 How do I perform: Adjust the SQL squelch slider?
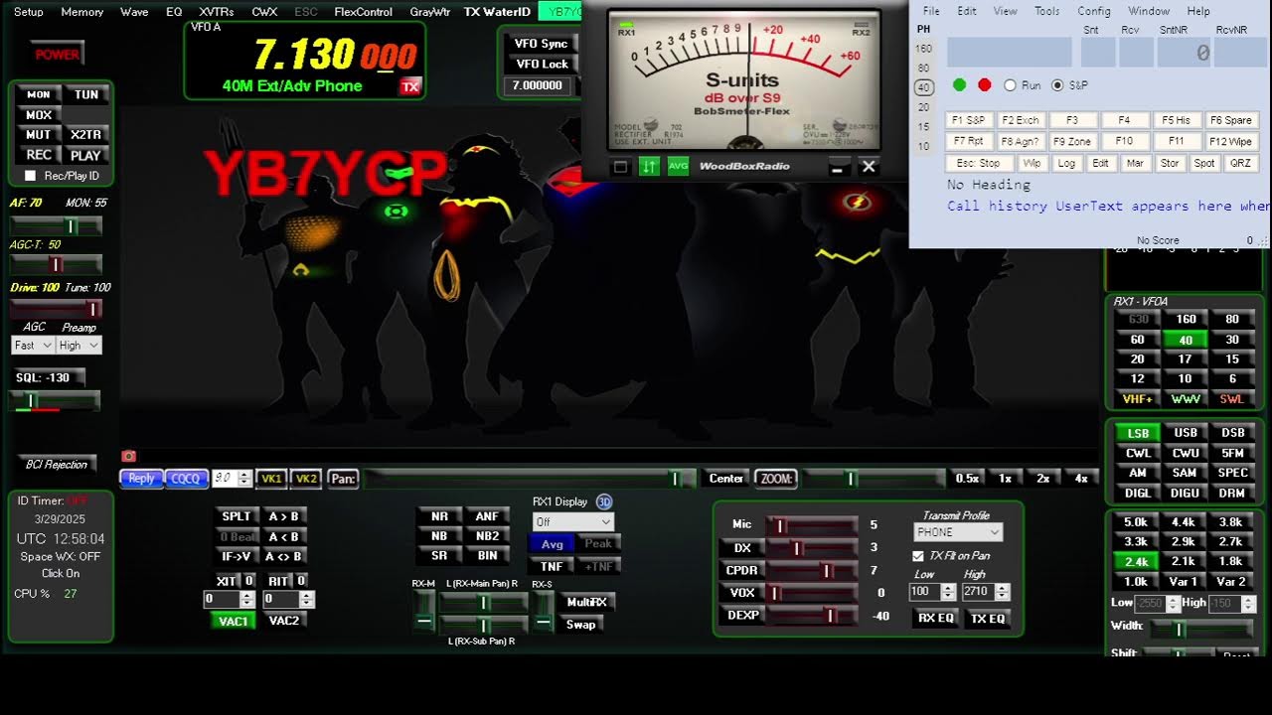tap(55, 401)
